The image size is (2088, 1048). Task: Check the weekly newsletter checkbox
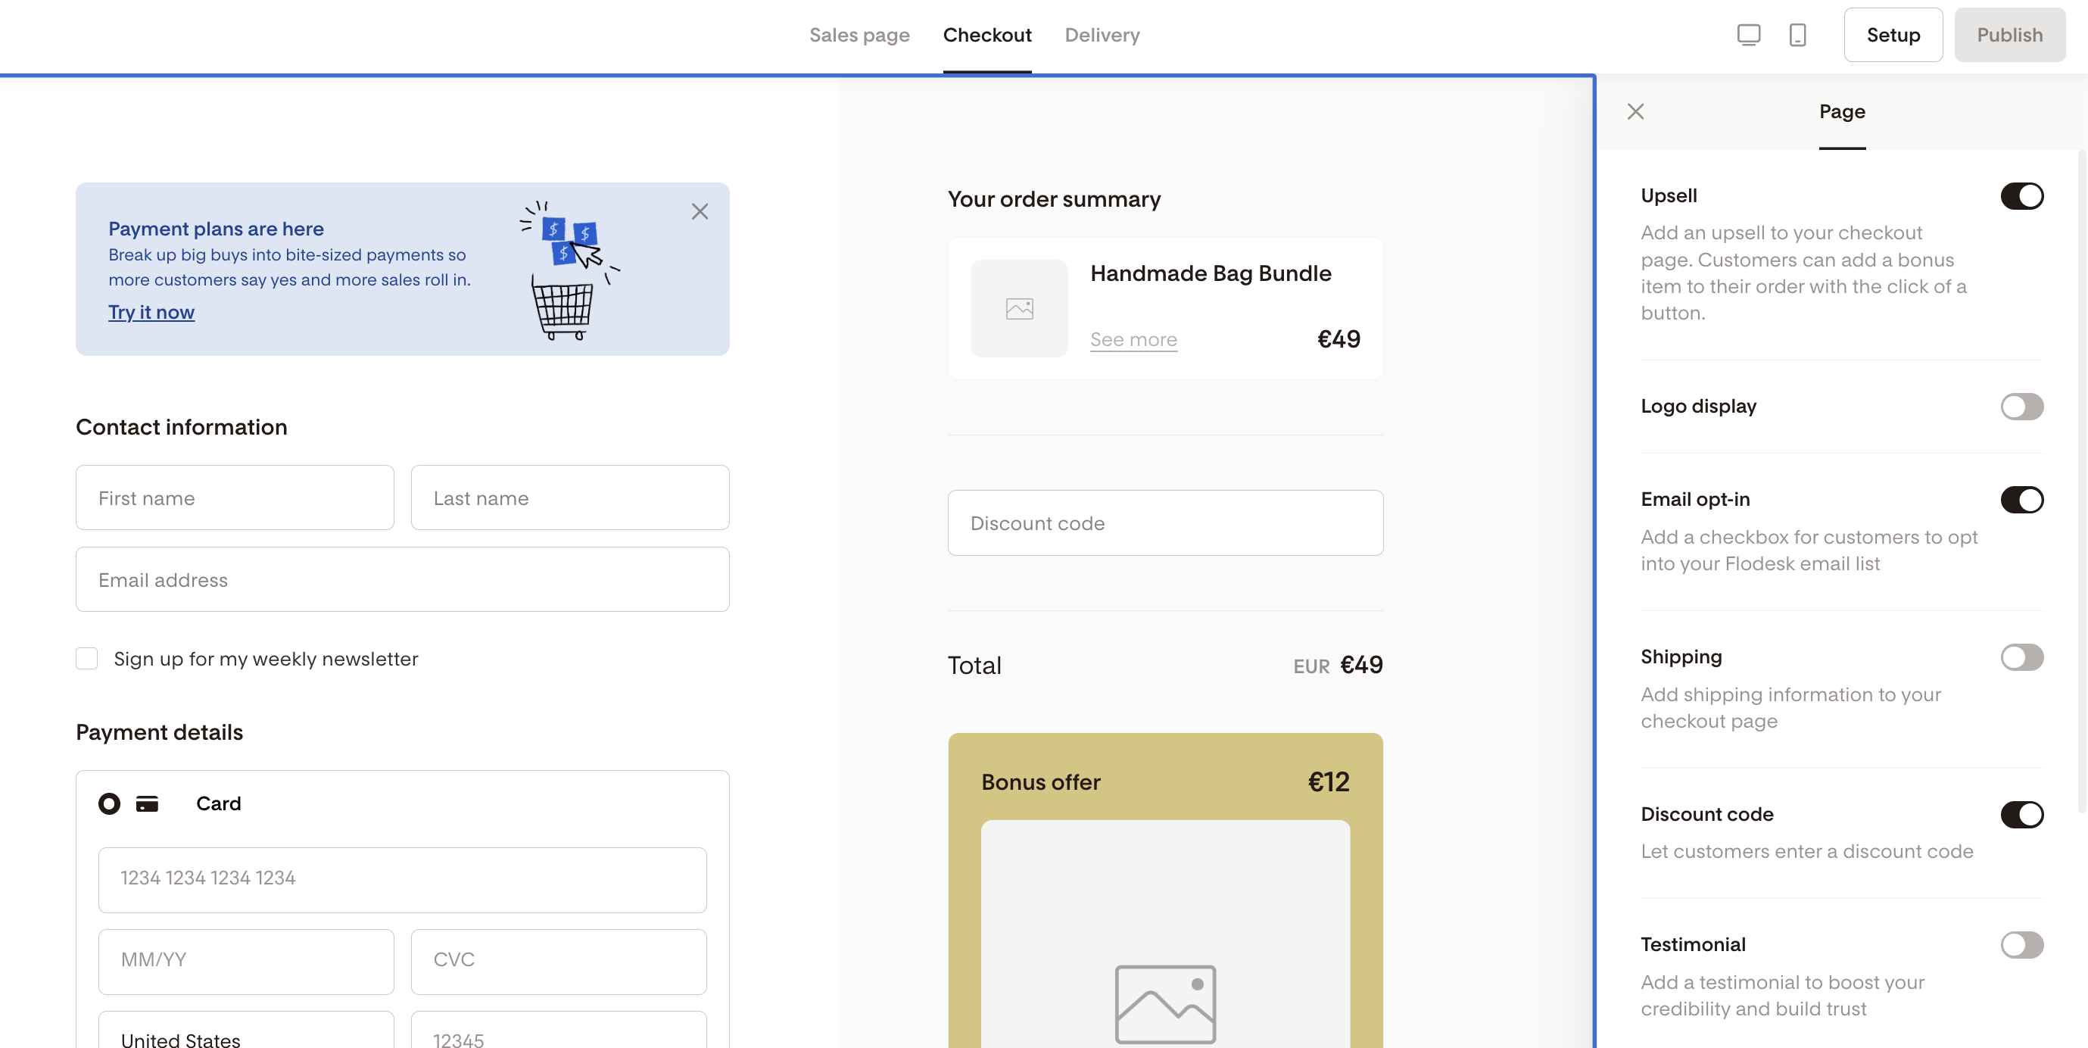pyautogui.click(x=87, y=658)
